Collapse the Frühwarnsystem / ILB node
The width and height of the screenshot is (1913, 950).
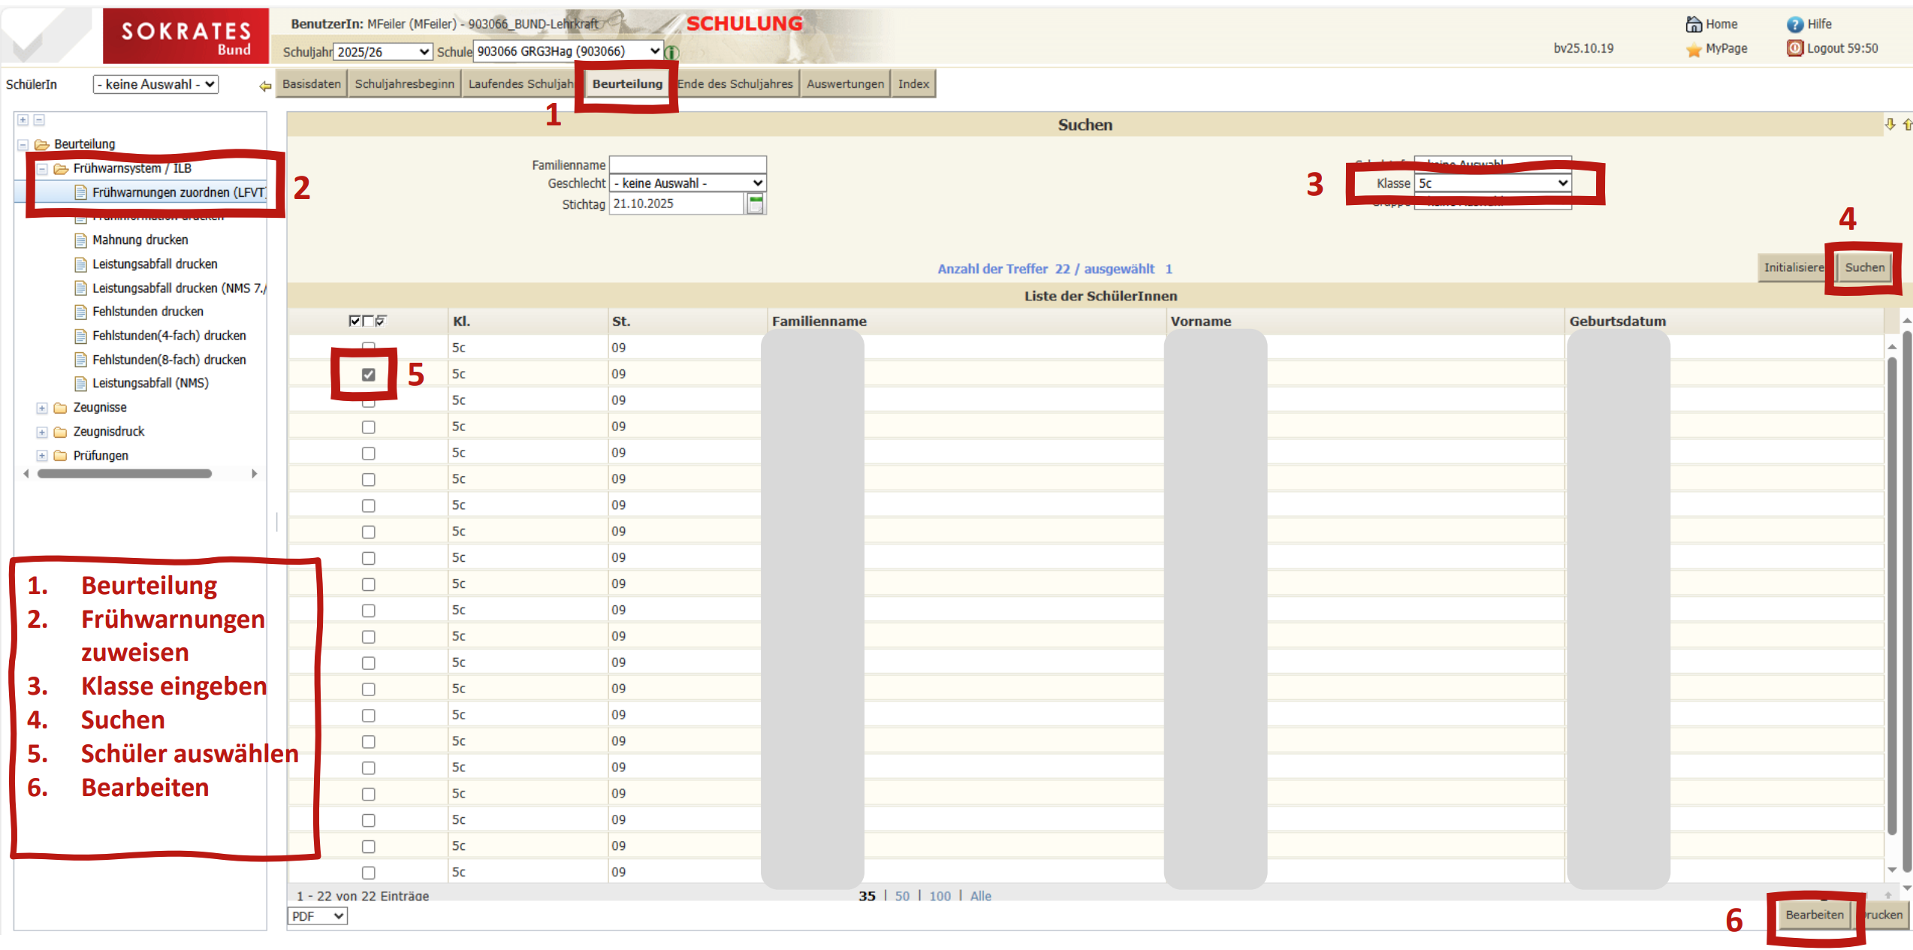pyautogui.click(x=42, y=169)
